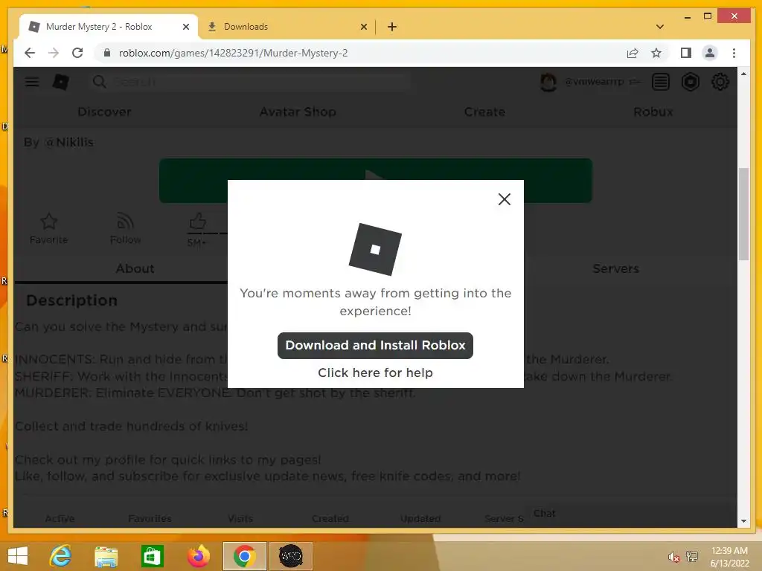Open the Chrome three-dot menu
Screen dimensions: 762x571
734,53
